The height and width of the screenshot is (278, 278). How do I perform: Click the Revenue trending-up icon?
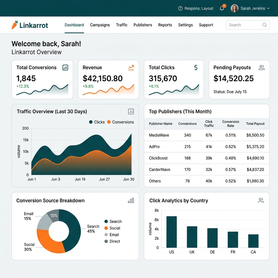point(131,68)
